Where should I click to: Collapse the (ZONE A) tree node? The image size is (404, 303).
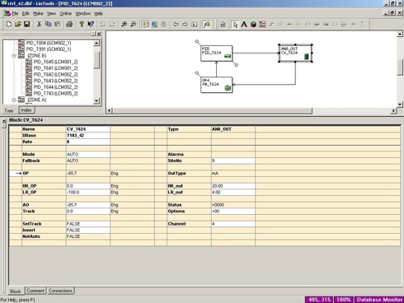pyautogui.click(x=14, y=100)
